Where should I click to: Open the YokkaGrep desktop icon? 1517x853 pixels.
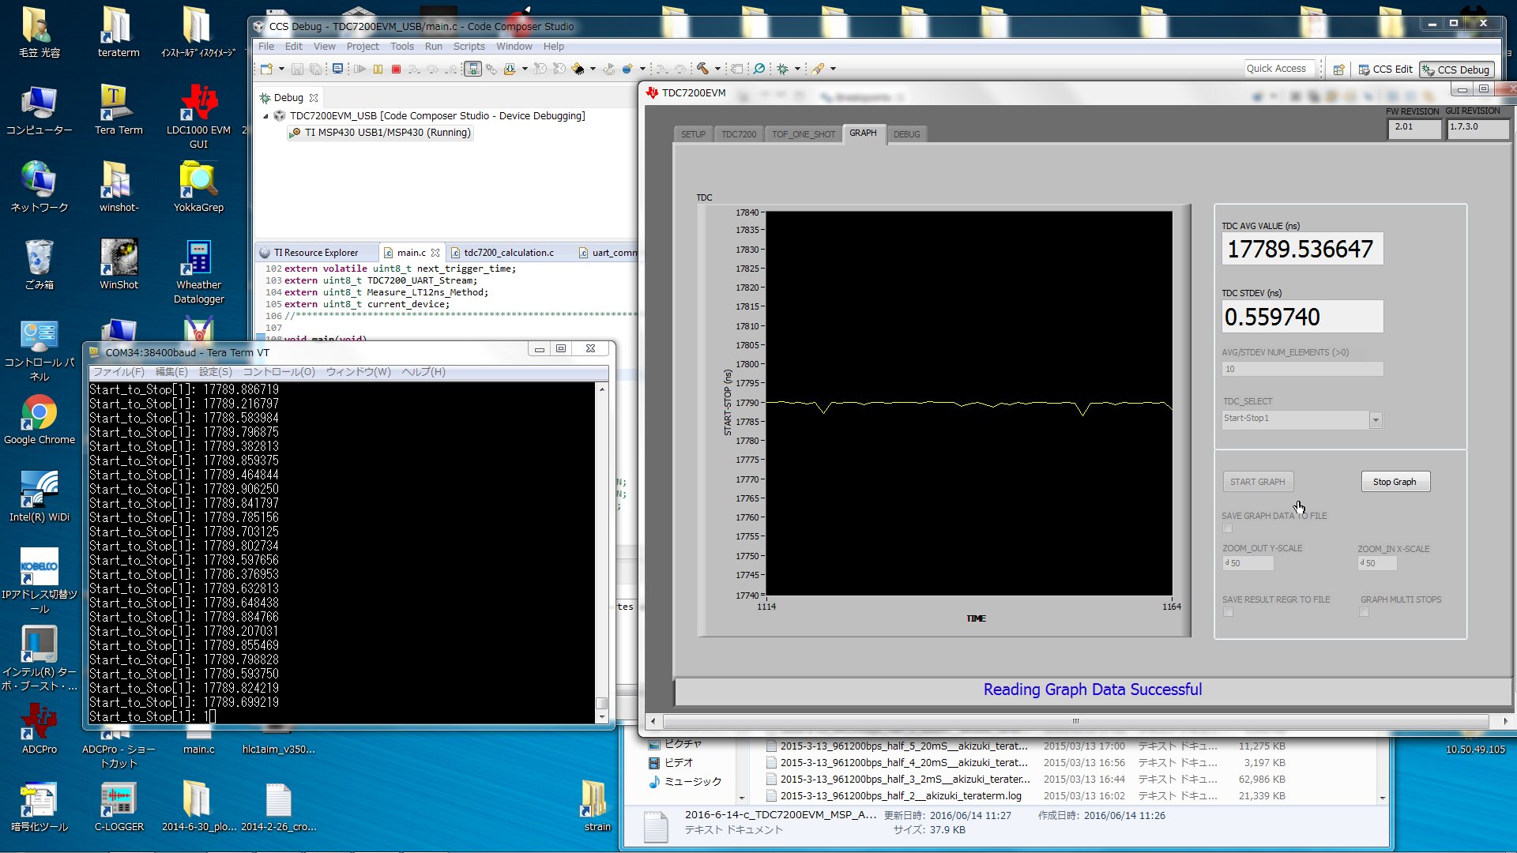(x=198, y=187)
